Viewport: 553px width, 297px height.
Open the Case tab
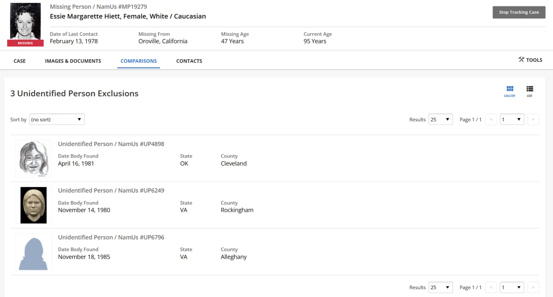tap(19, 61)
